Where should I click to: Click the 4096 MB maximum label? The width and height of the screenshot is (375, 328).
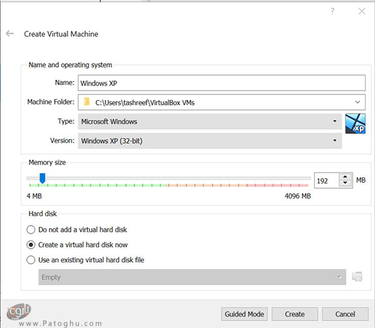pyautogui.click(x=297, y=196)
